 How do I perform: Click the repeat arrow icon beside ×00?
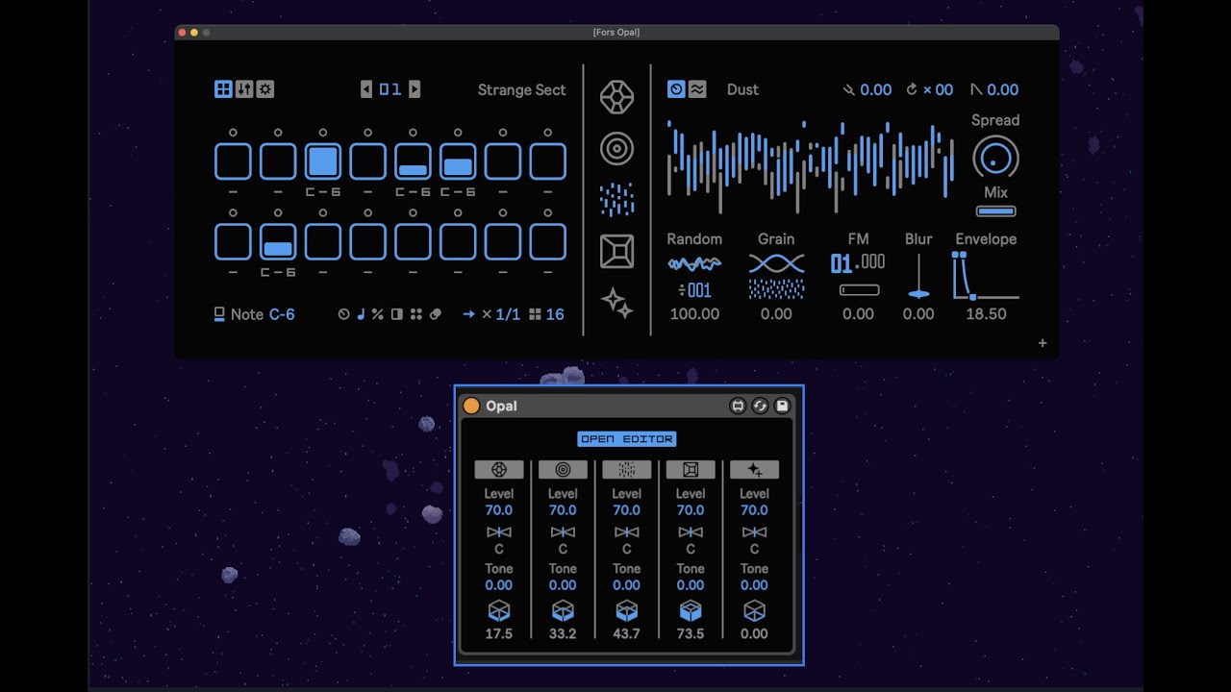click(x=912, y=89)
